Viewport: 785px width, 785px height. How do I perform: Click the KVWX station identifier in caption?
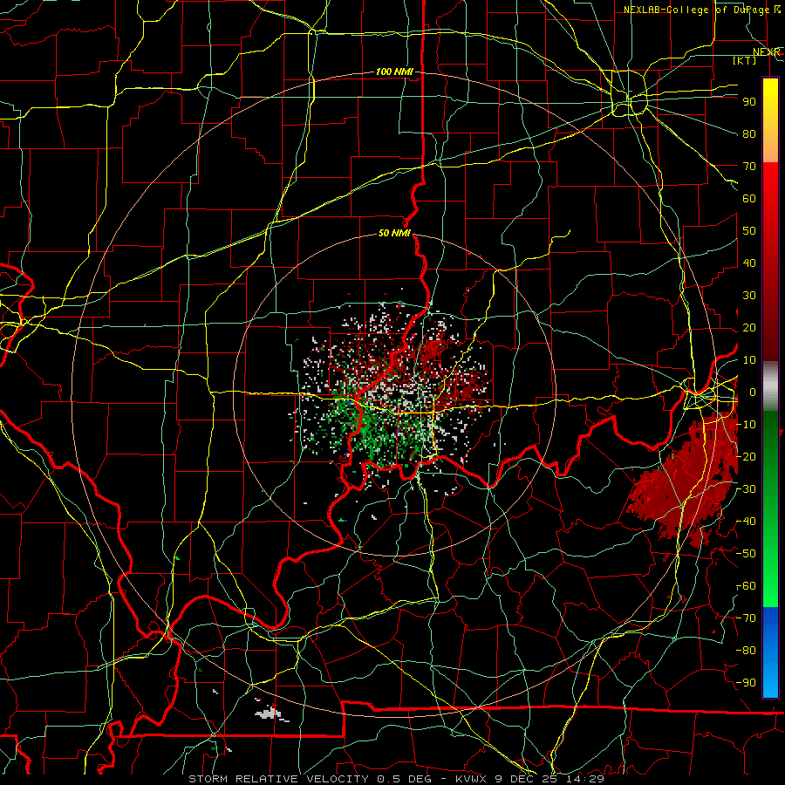(471, 779)
